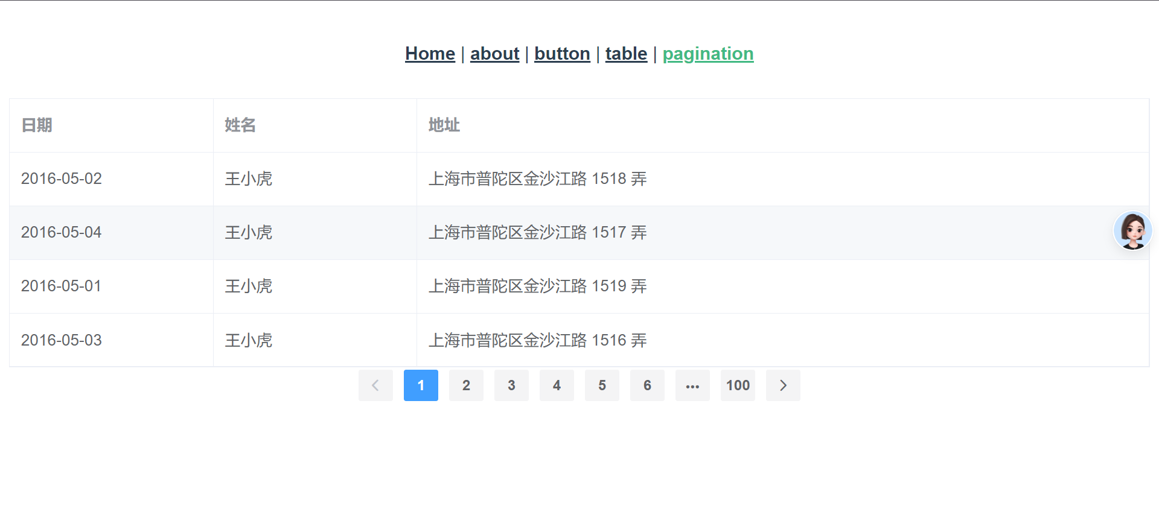Open the Home navigation link
The image size is (1159, 506).
click(430, 54)
